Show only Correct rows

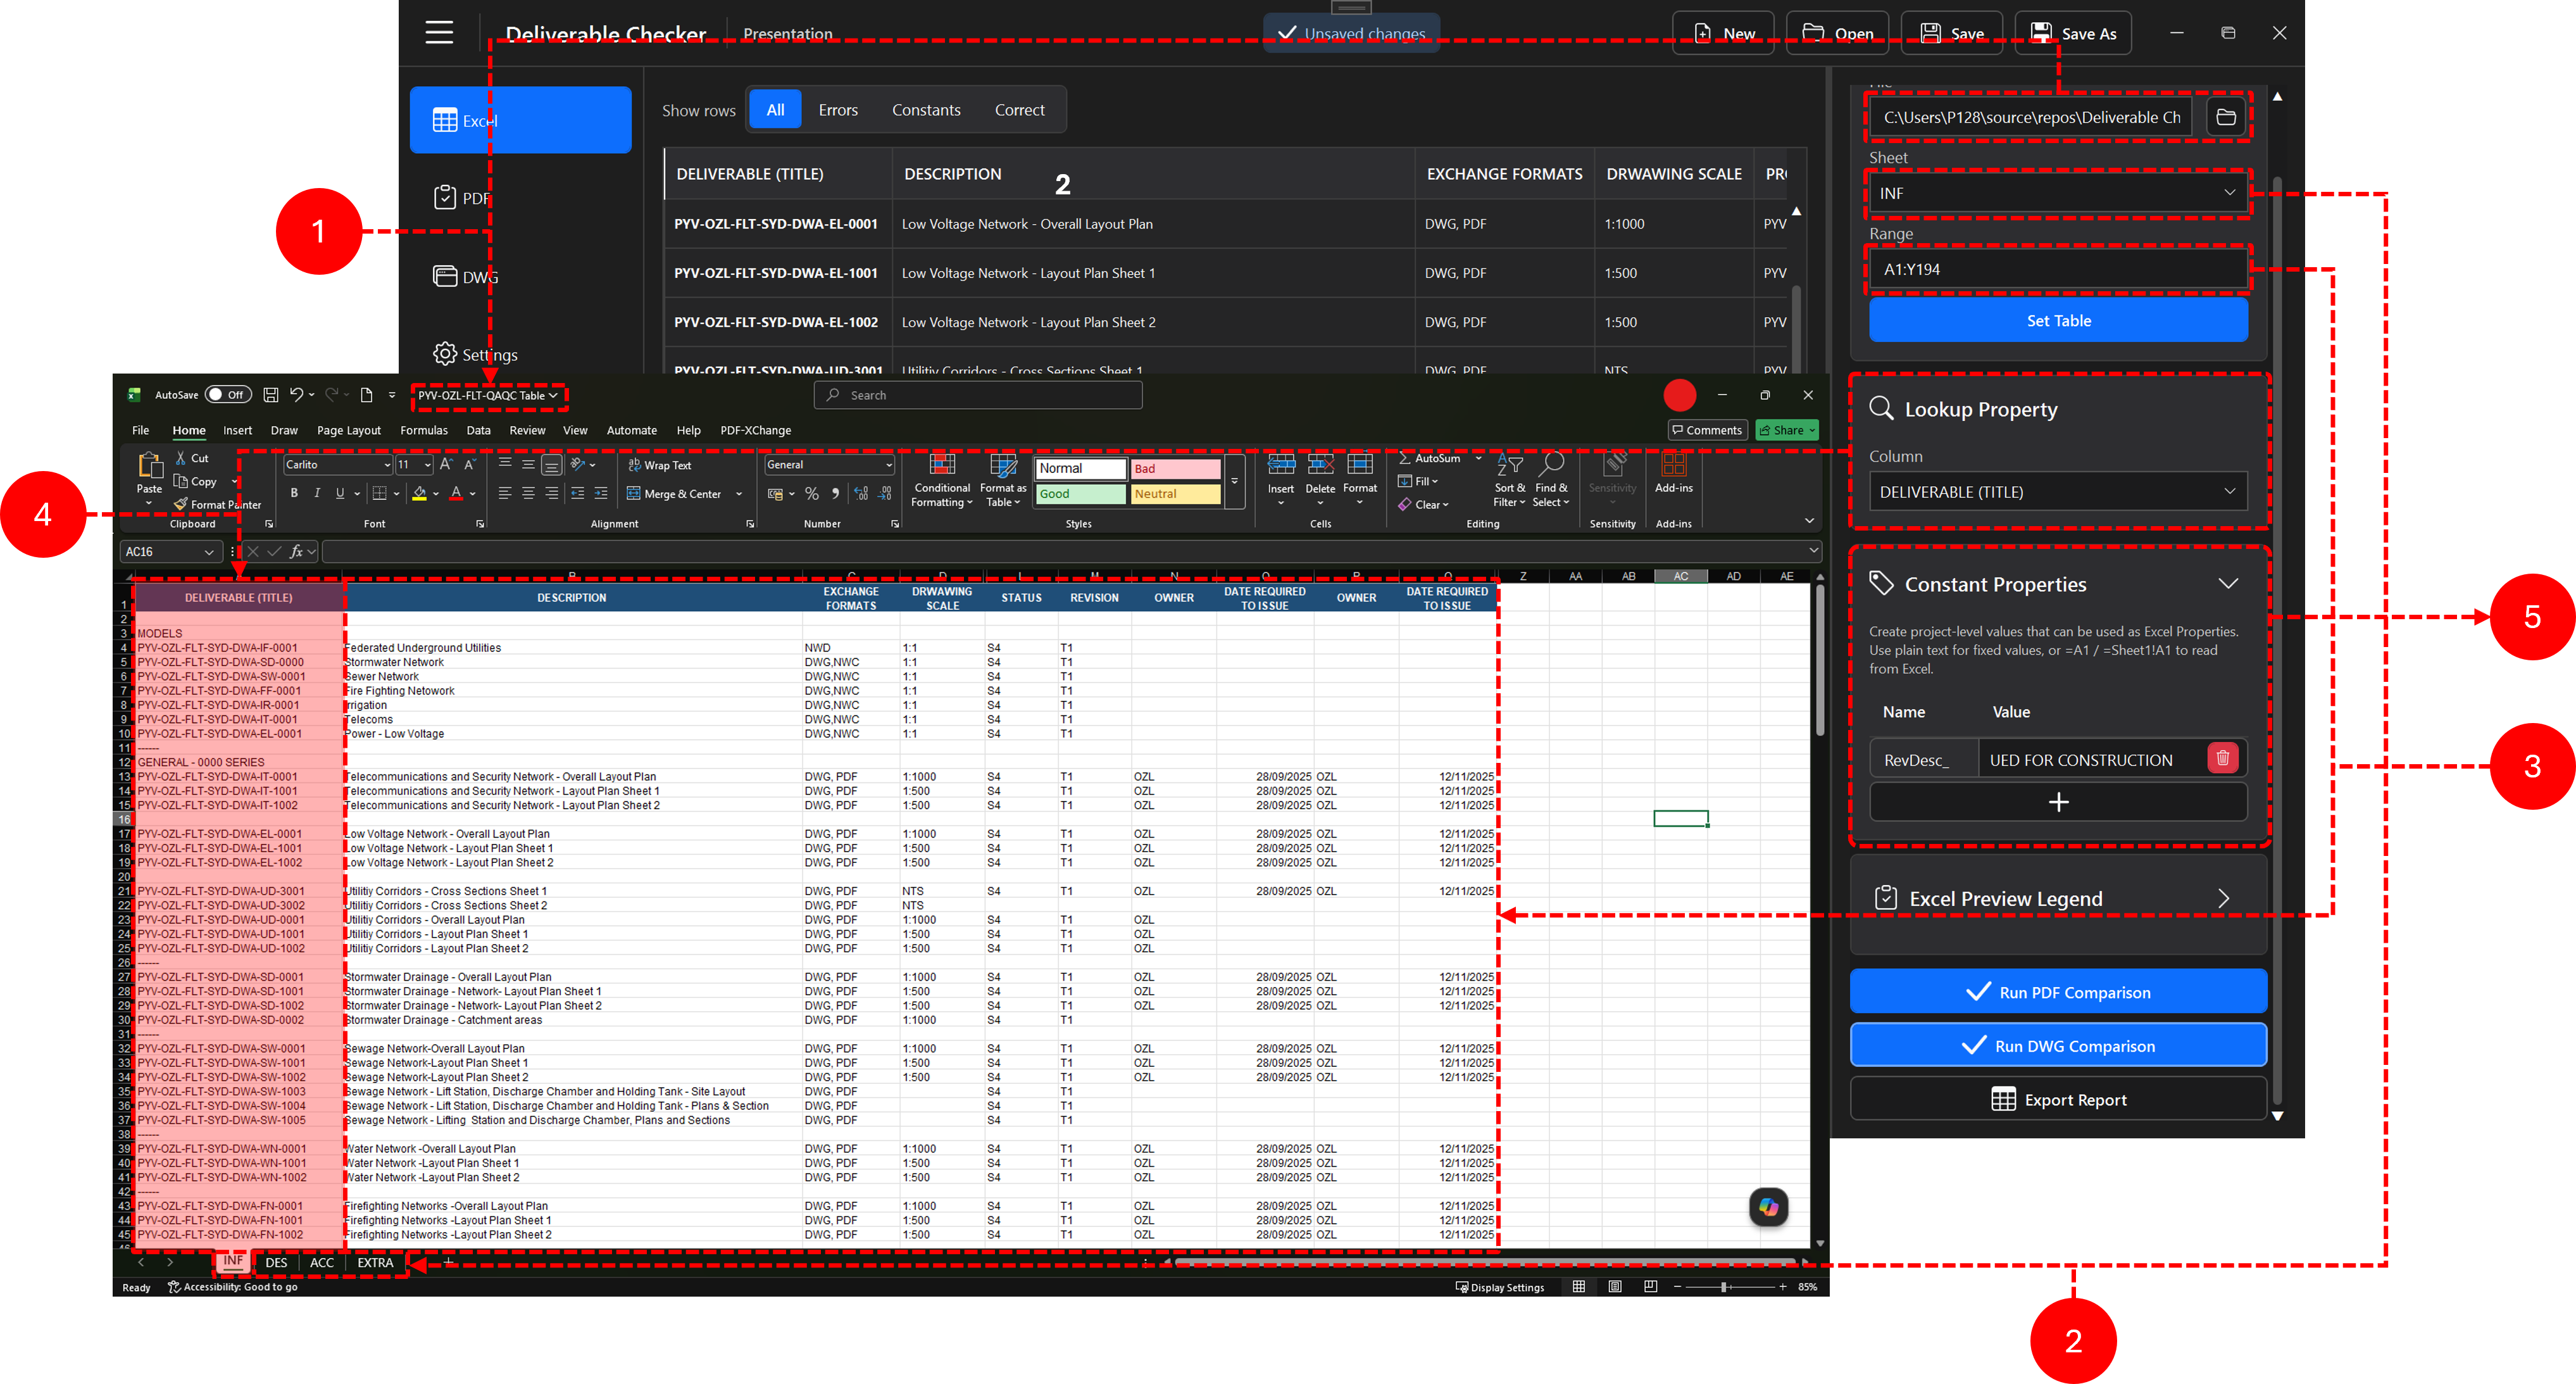[x=1019, y=110]
